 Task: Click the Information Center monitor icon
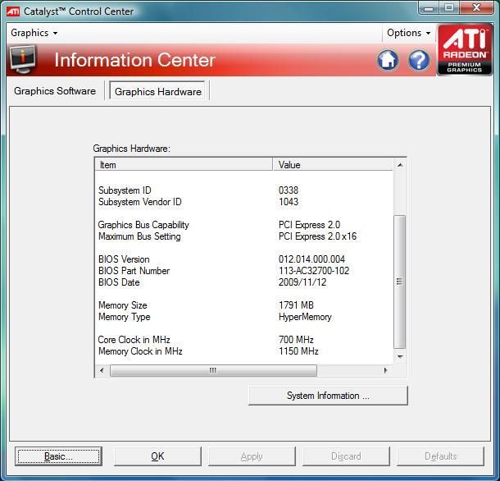pyautogui.click(x=23, y=59)
